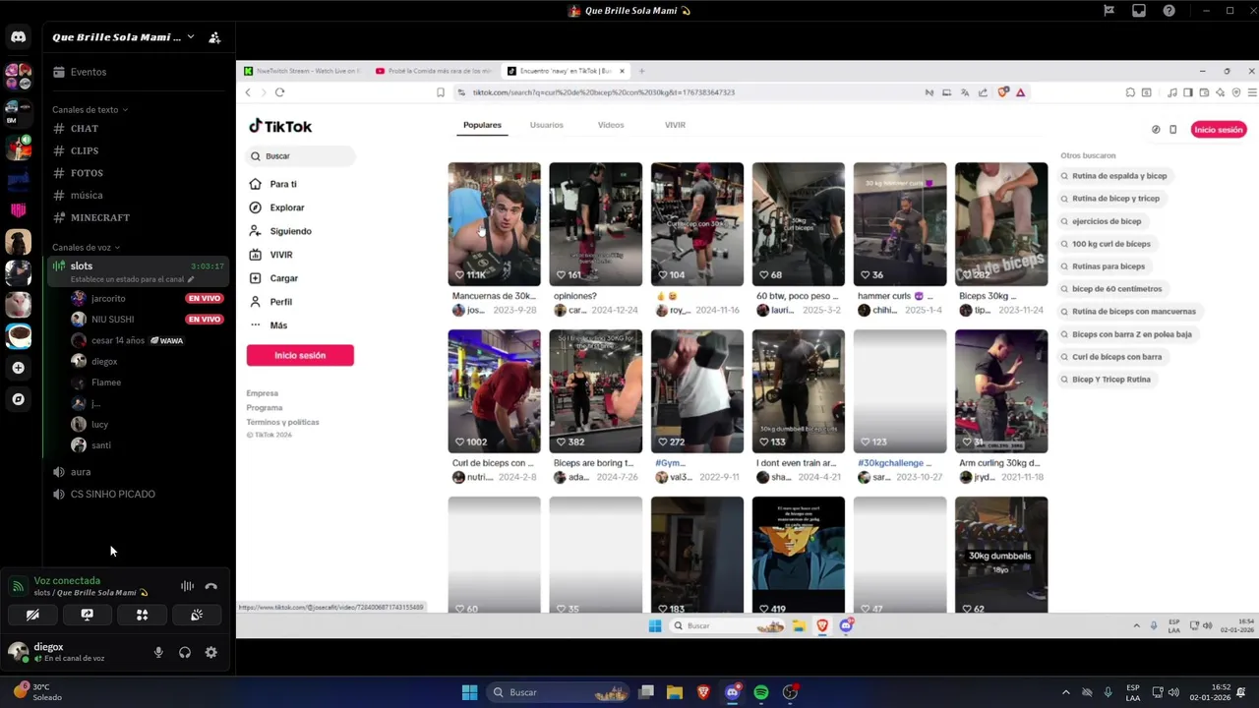Switch to the VIVIR tab on TikTok
The image size is (1259, 708).
pyautogui.click(x=675, y=125)
